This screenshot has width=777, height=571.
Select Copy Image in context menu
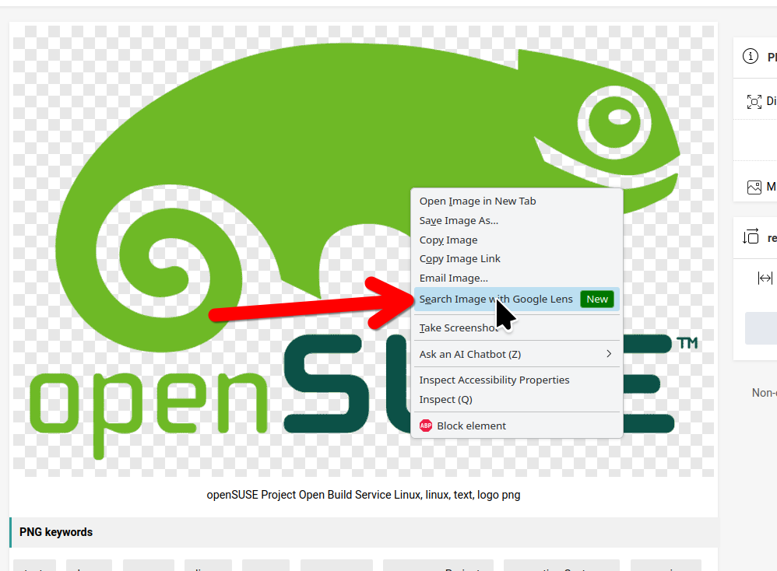click(517, 240)
